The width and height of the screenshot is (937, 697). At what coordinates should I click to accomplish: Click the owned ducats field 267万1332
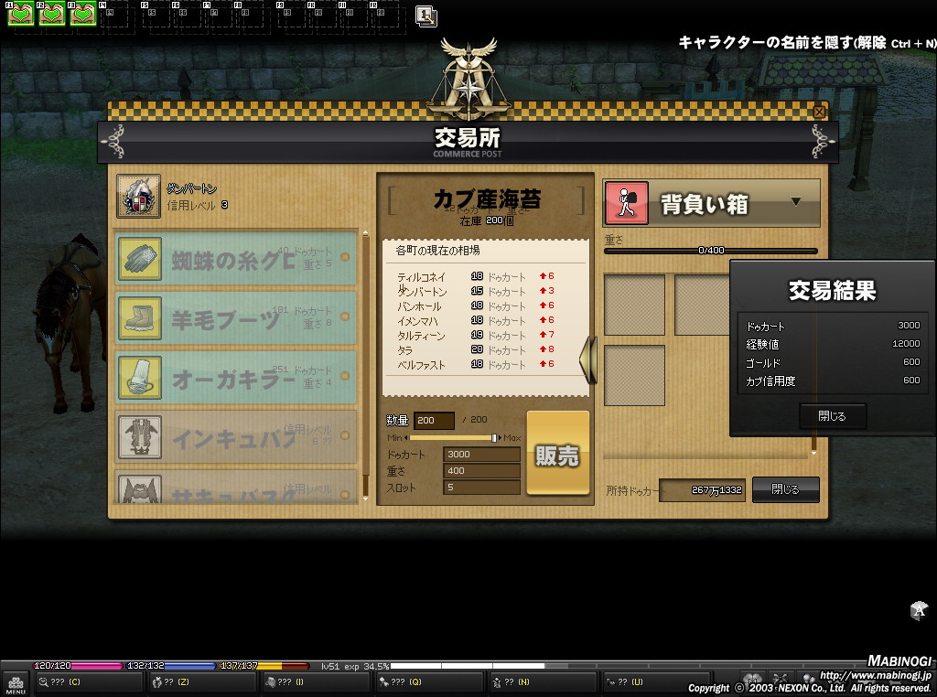[702, 489]
